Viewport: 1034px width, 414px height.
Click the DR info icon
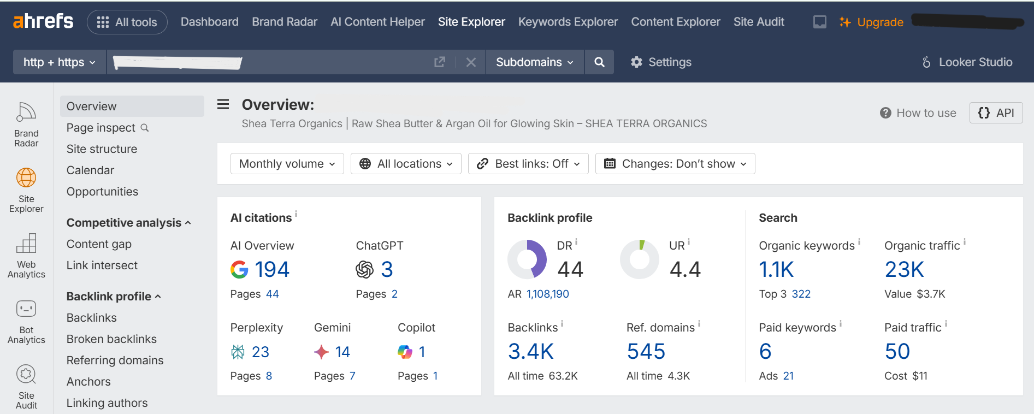[x=576, y=241]
